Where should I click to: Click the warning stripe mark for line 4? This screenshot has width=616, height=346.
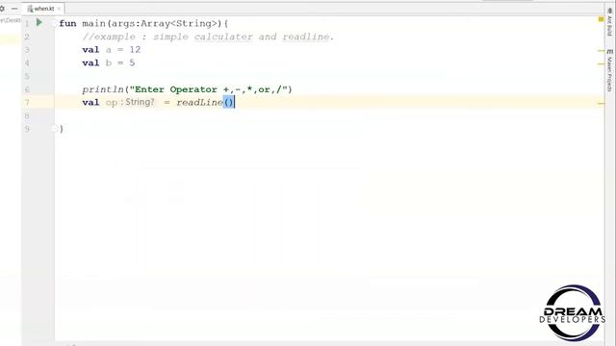click(601, 63)
